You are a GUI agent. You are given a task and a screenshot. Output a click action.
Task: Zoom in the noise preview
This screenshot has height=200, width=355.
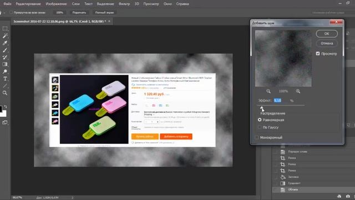pos(298,91)
